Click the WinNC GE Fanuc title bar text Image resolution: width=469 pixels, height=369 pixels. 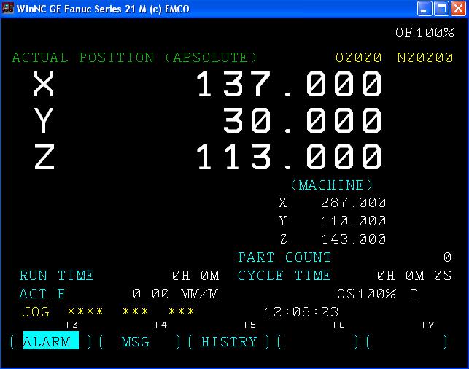103,9
